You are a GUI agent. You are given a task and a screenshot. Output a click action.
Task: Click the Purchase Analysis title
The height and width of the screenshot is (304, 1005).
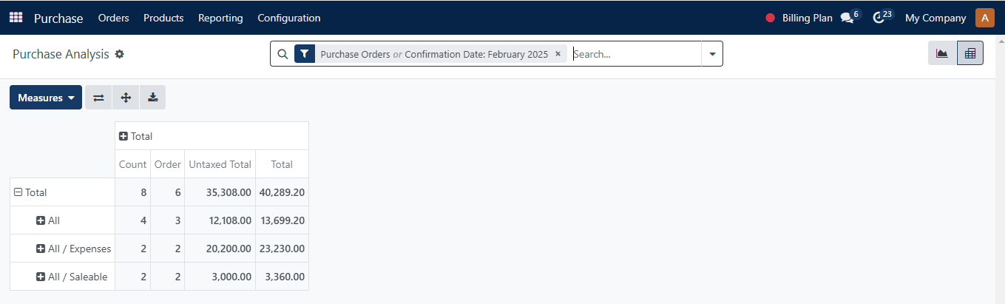(61, 54)
